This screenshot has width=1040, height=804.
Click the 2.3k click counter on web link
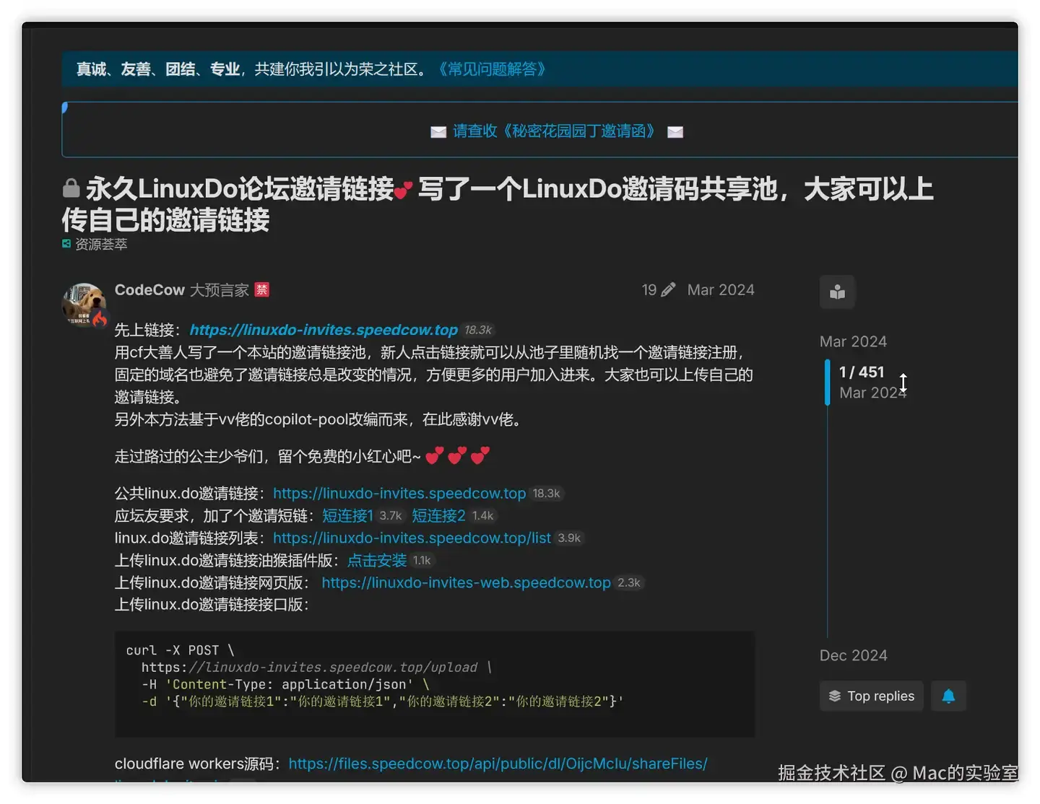pos(629,583)
